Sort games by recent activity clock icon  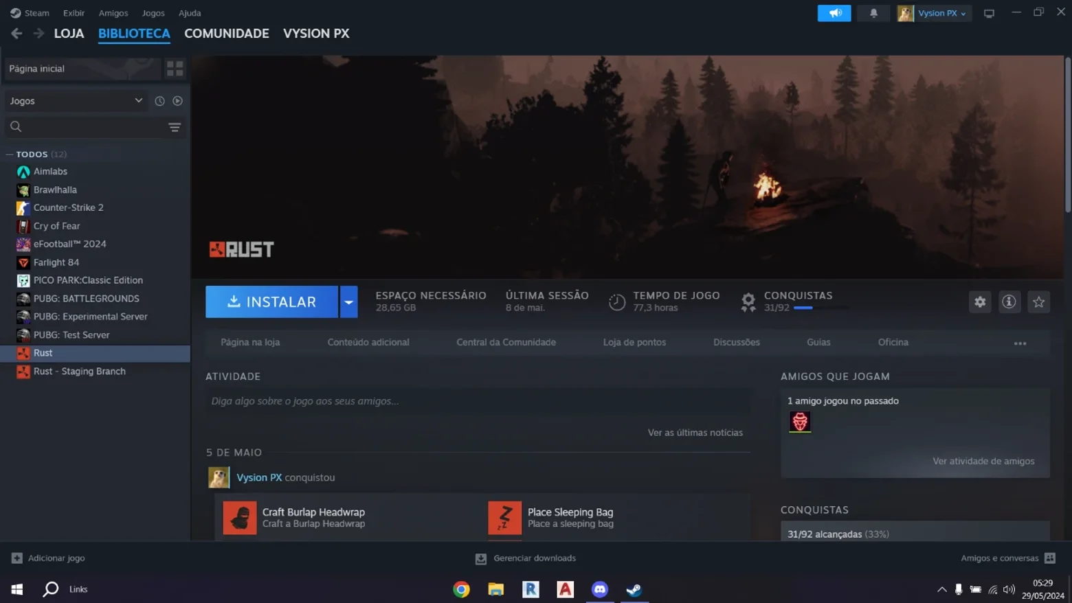[x=159, y=101]
